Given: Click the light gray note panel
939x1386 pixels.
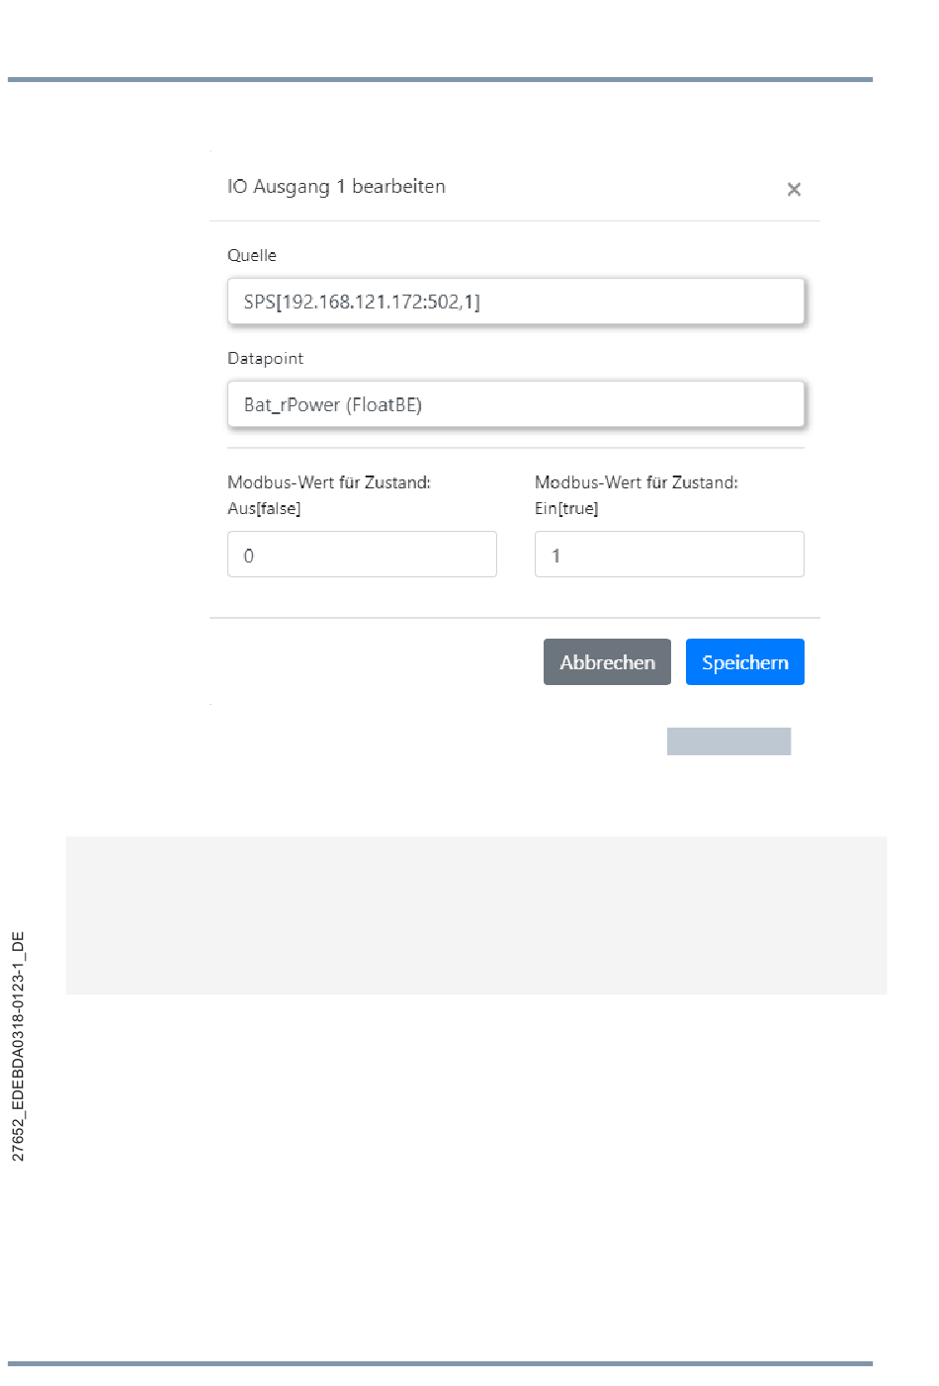Looking at the screenshot, I should pos(476,915).
